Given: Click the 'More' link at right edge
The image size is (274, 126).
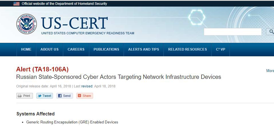Looking at the screenshot, I should point(270,71).
